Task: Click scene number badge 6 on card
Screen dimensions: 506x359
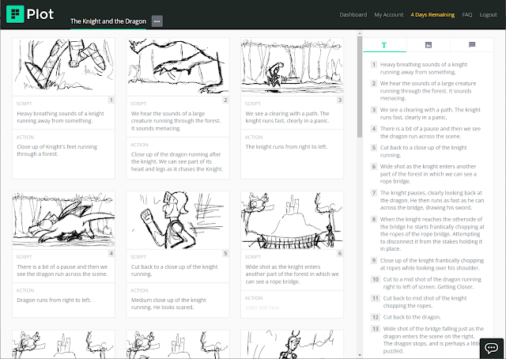Action: pos(340,253)
